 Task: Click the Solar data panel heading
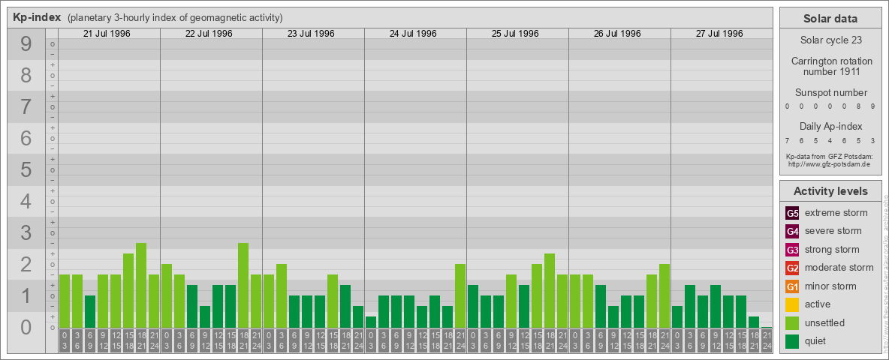[830, 19]
